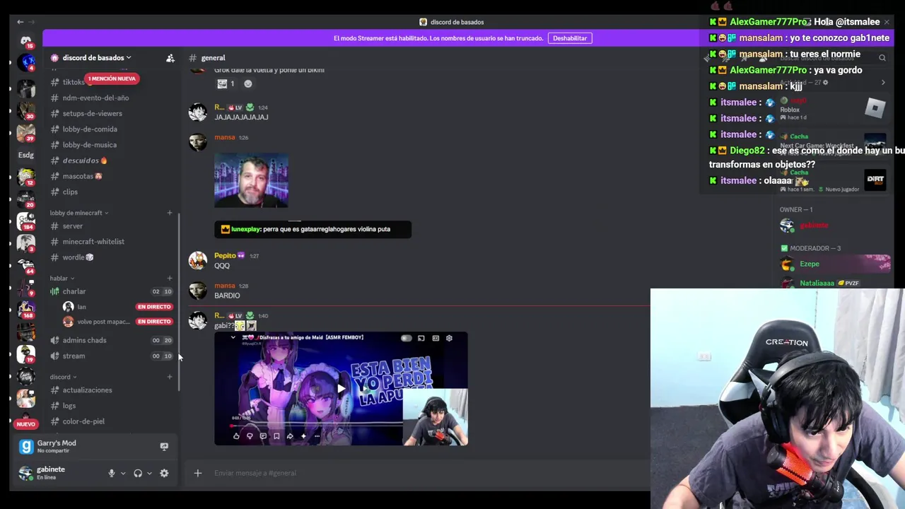
Task: Open server icon with 168 badge
Action: [x=26, y=309]
